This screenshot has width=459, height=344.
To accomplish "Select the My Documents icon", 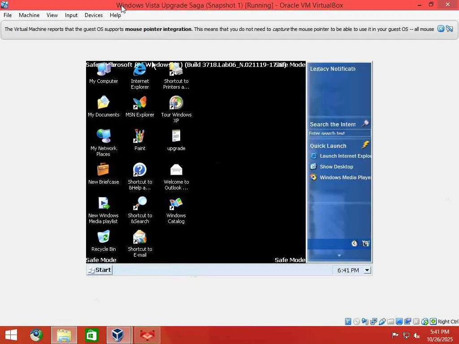I will point(104,107).
